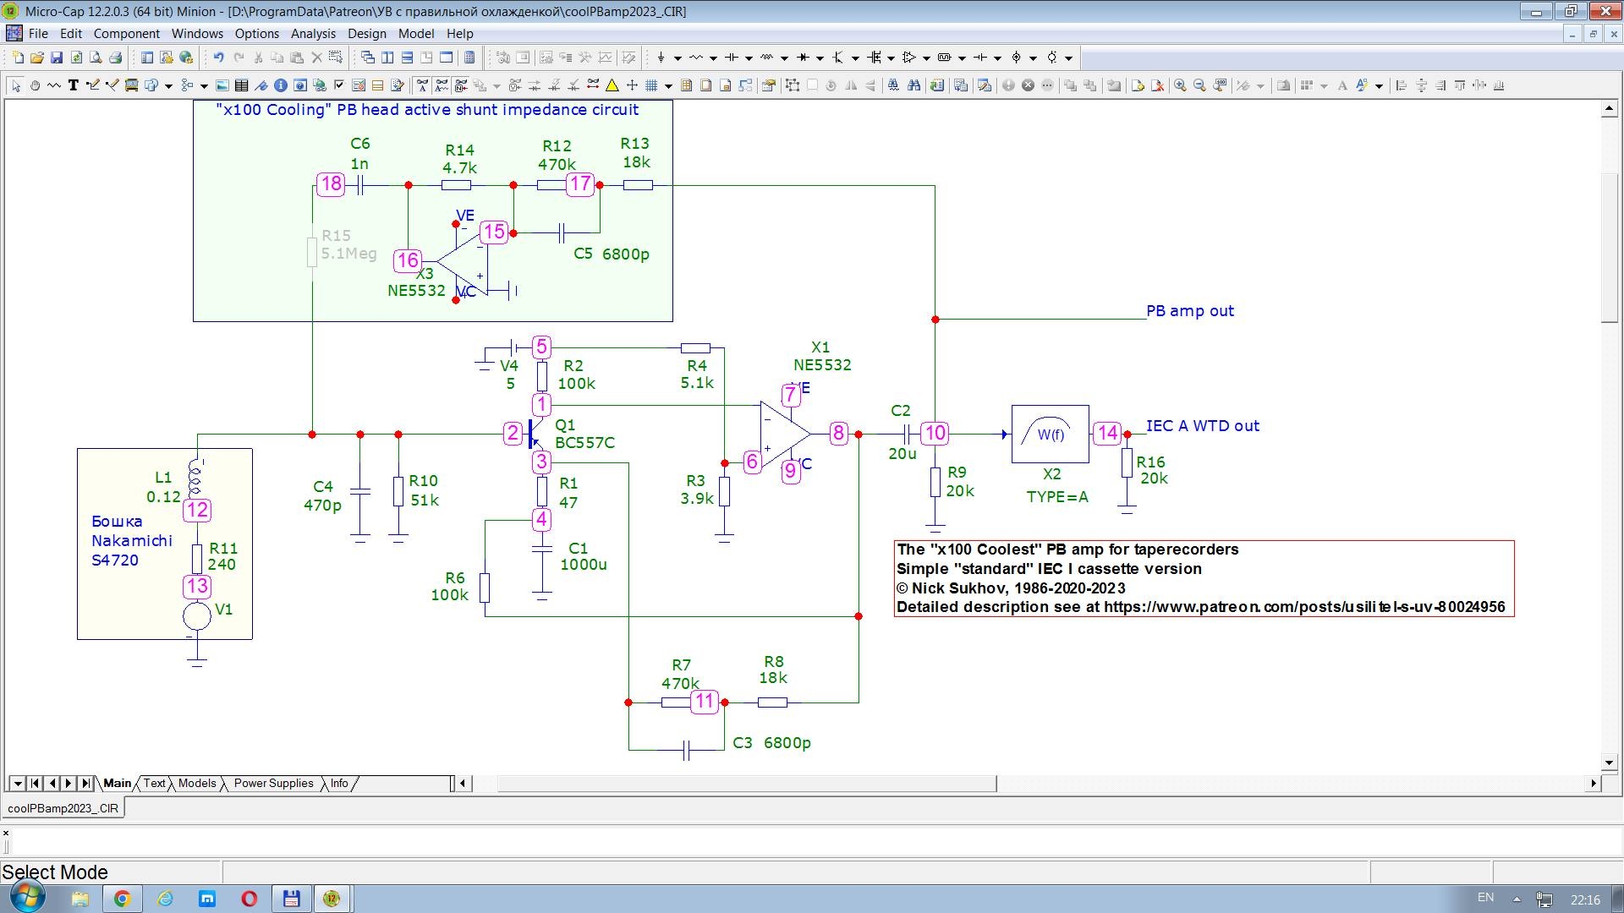Click the Save file icon
Viewport: 1624px width, 913px height.
tap(57, 57)
